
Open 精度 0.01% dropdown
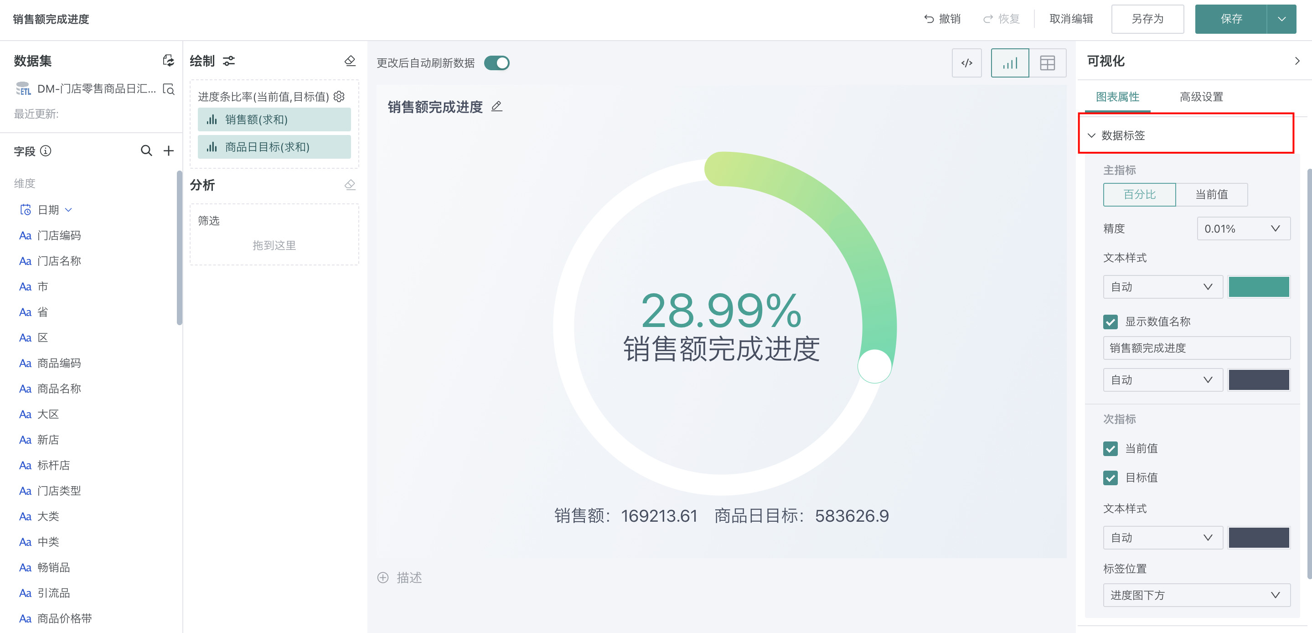(1243, 229)
